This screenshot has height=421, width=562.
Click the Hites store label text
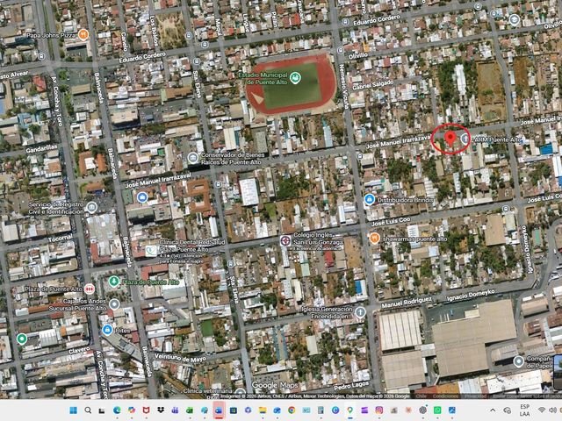(122, 331)
